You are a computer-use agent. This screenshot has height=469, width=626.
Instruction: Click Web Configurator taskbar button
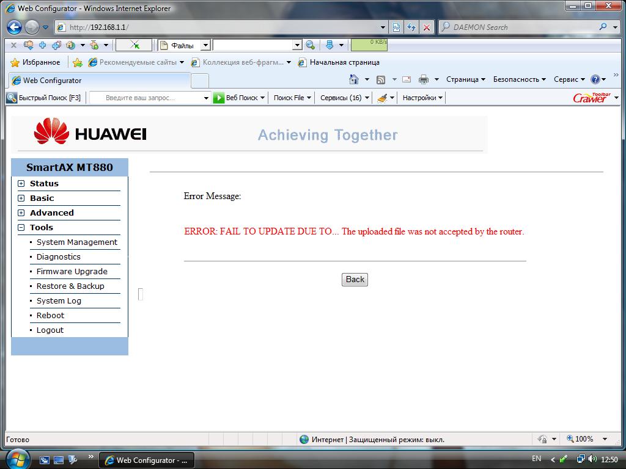coord(146,460)
